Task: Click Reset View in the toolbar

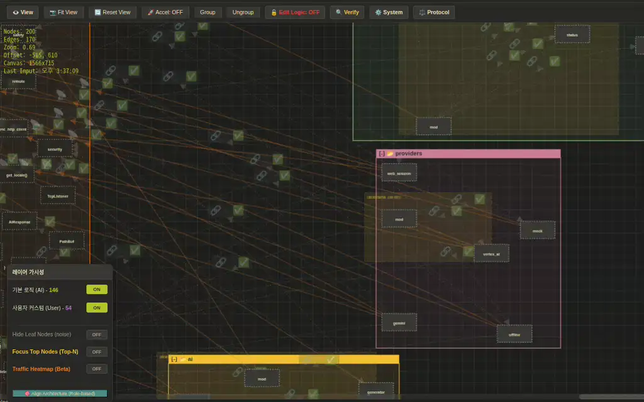Action: tap(113, 13)
